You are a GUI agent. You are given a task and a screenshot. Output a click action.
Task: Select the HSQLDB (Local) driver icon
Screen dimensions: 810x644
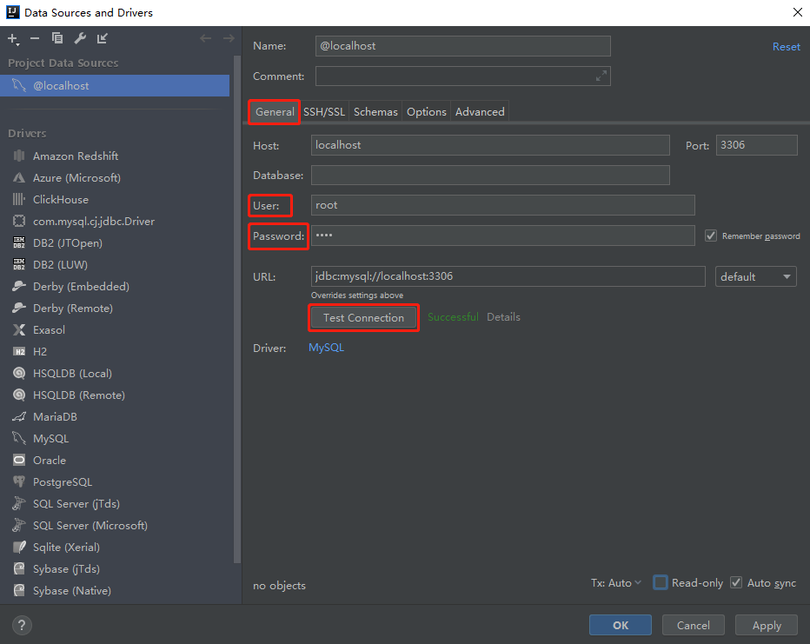tap(19, 373)
